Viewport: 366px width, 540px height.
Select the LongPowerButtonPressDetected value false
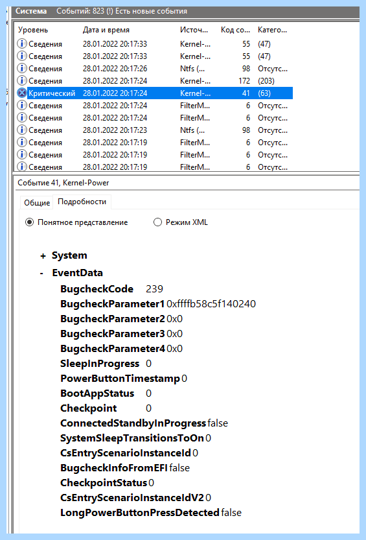pyautogui.click(x=231, y=512)
